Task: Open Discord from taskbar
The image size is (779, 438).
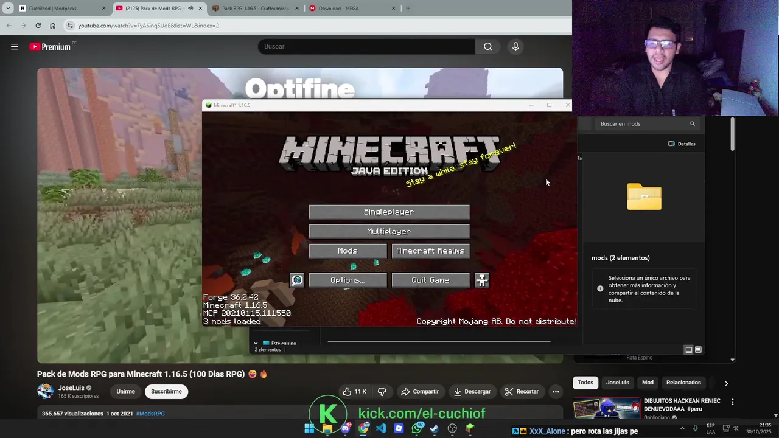Action: 345,428
